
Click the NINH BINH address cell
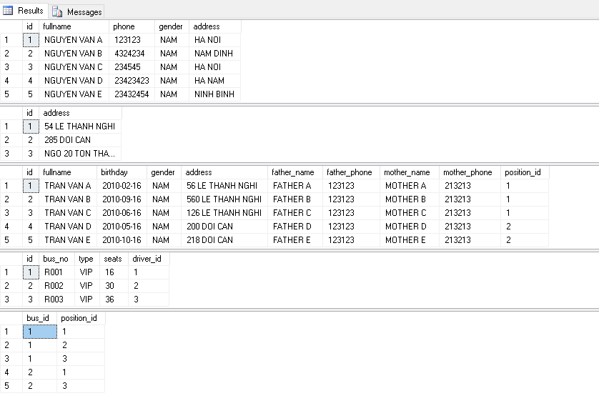click(x=214, y=94)
